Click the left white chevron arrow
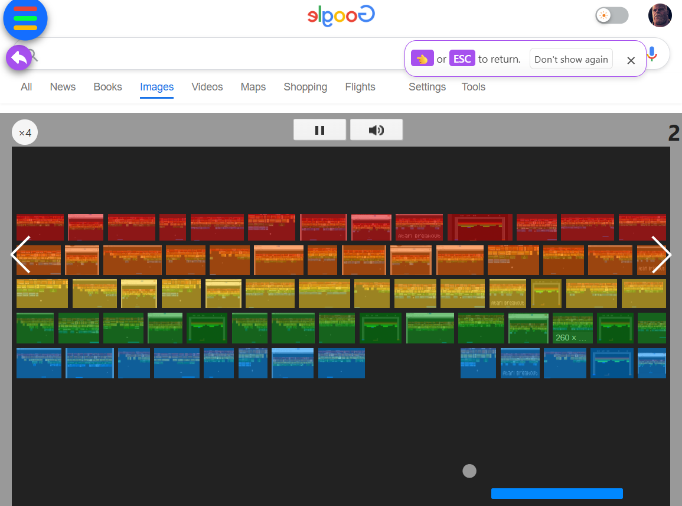This screenshot has width=682, height=506. [21, 255]
